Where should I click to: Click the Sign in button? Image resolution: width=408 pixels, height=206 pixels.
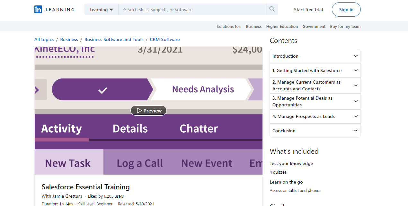(x=346, y=9)
